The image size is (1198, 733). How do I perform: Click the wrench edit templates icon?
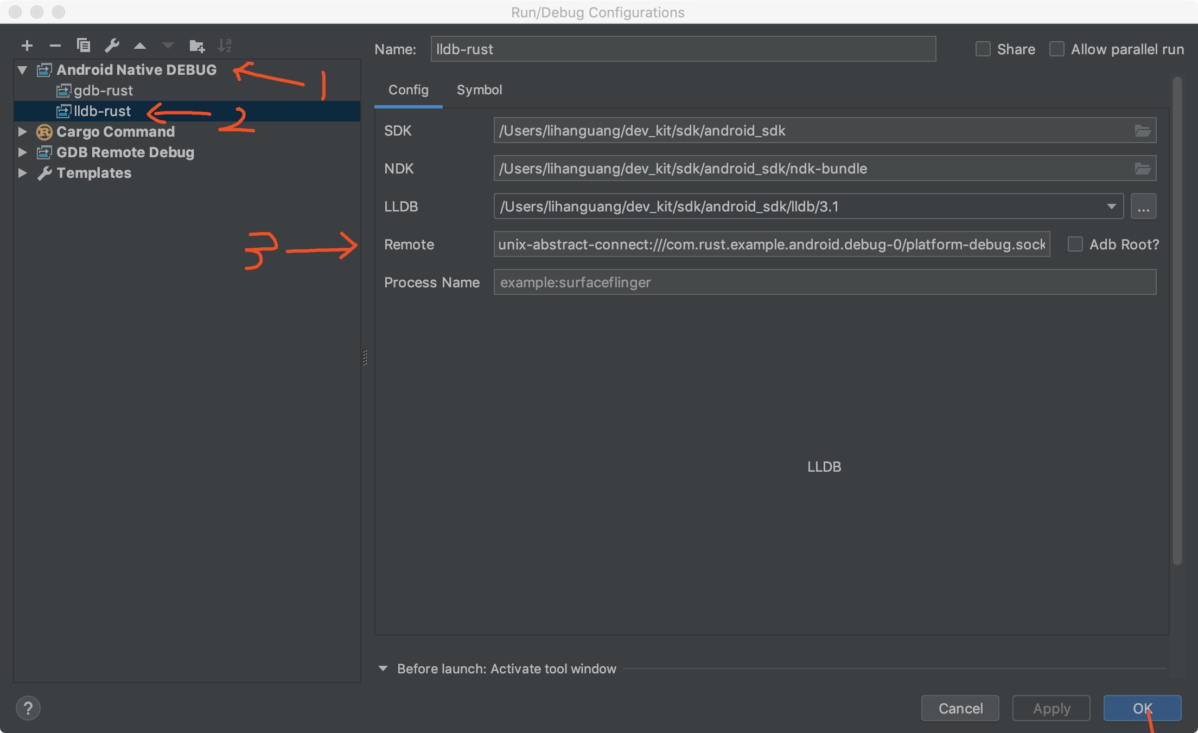tap(112, 46)
